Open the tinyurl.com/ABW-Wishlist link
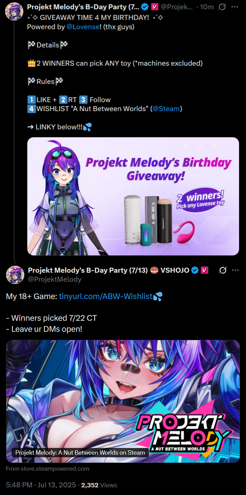 (x=106, y=296)
